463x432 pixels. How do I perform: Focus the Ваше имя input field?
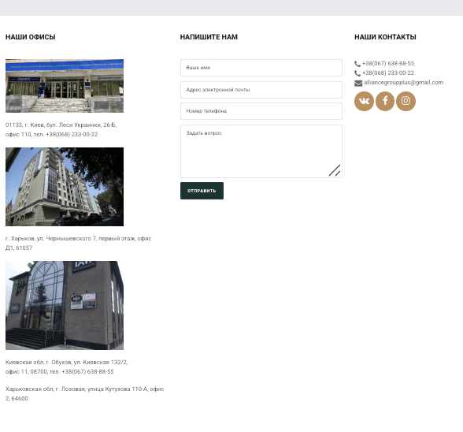(x=261, y=68)
